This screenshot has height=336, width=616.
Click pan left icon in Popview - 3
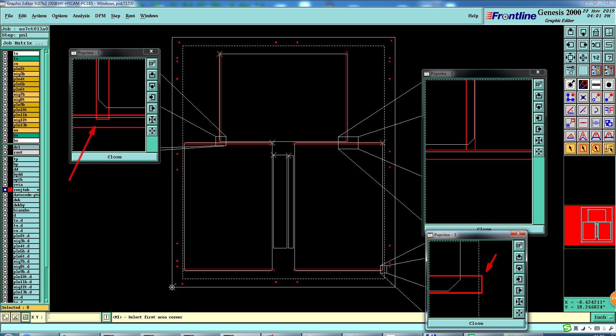click(x=519, y=279)
